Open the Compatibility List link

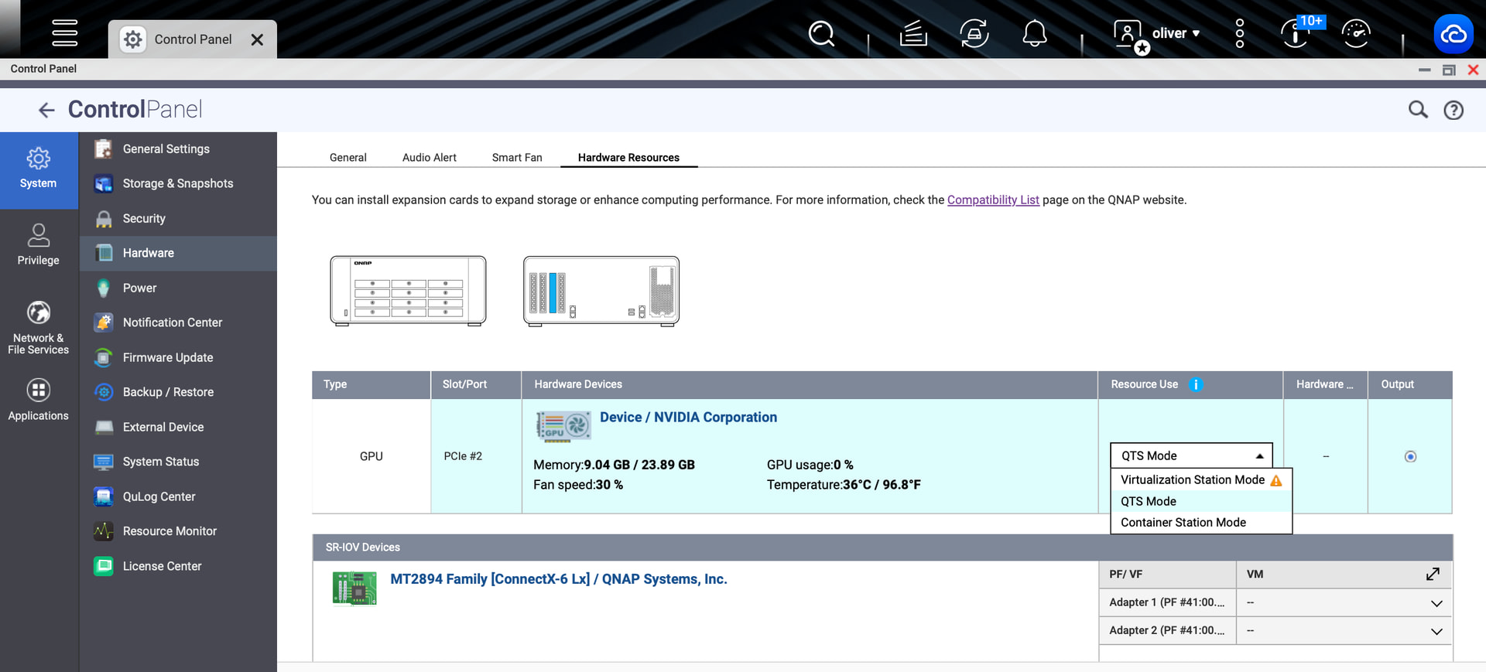992,200
